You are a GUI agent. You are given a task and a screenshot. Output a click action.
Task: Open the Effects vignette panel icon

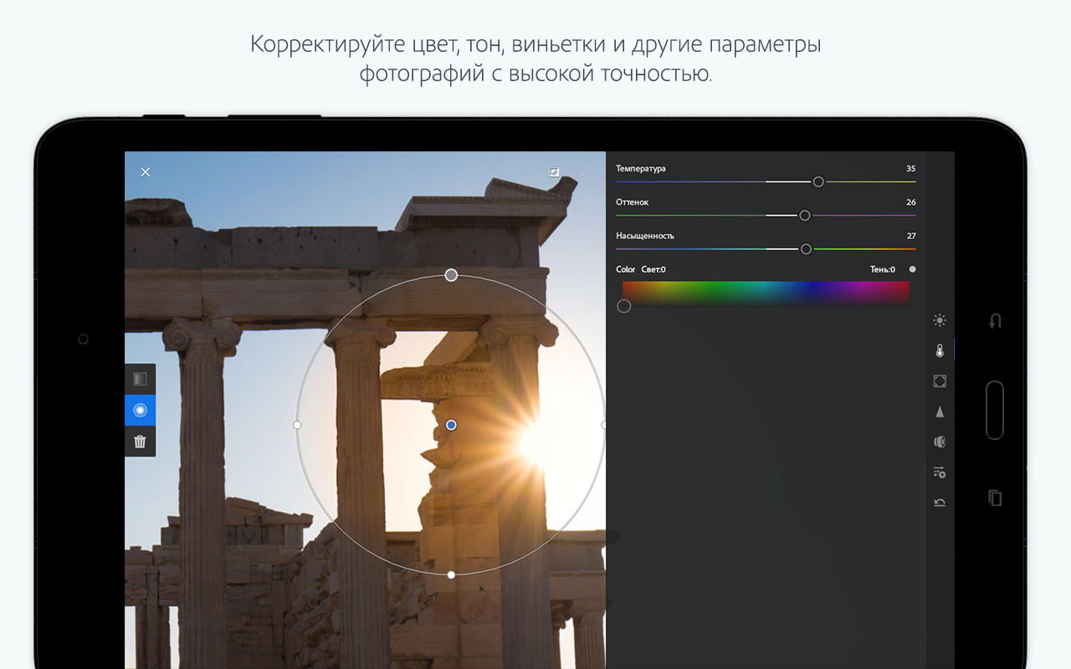940,381
